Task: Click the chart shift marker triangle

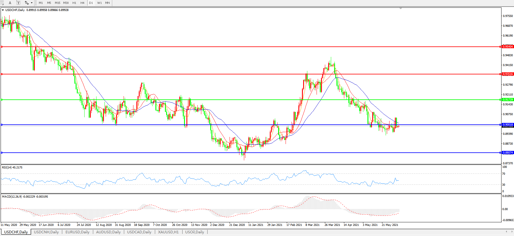Action: point(401,8)
